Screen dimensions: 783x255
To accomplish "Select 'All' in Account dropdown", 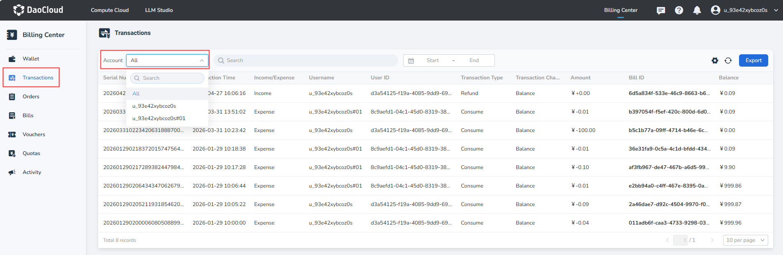I will click(x=167, y=94).
